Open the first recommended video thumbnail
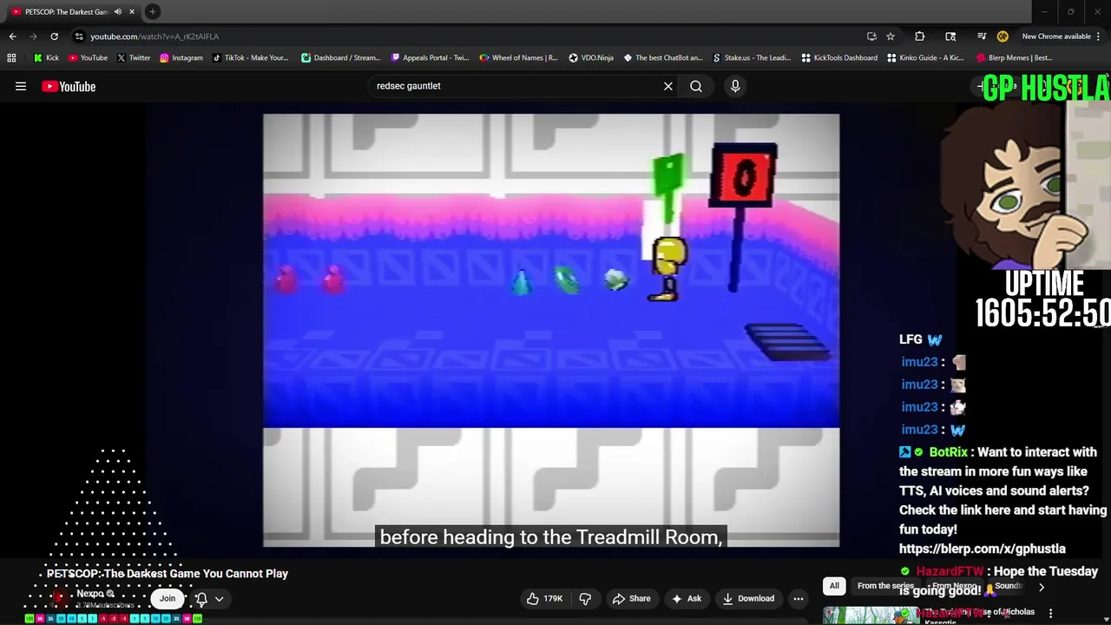 pyautogui.click(x=871, y=615)
